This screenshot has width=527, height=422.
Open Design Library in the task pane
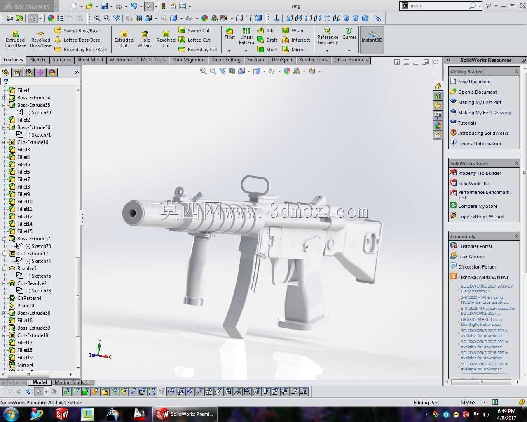(438, 96)
